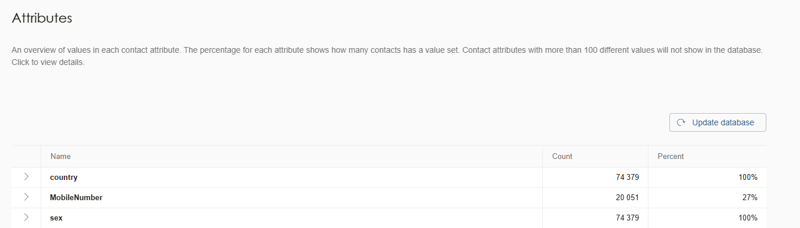Click the Attributes page heading
Screen dimensions: 800x228
tap(42, 18)
